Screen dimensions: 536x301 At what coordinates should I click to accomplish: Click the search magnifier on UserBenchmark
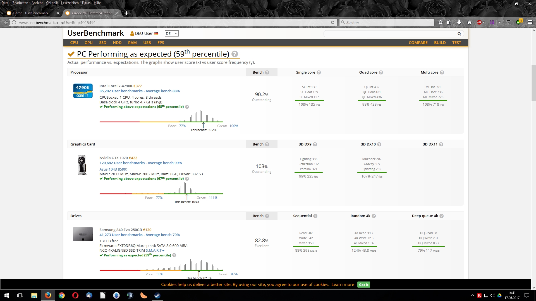pos(459,34)
